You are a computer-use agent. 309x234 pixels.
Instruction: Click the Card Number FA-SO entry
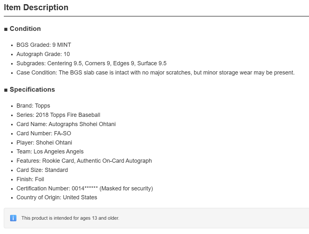(x=44, y=133)
